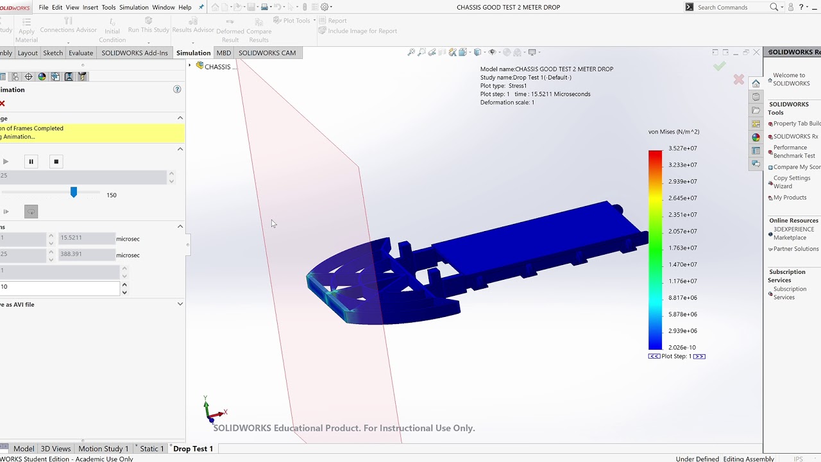Open the Appearances color ball task pane icon
821x462 pixels.
(x=756, y=137)
